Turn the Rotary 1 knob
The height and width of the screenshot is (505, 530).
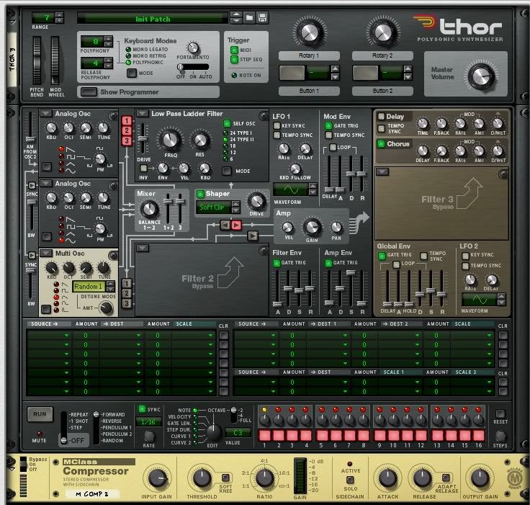(x=309, y=32)
